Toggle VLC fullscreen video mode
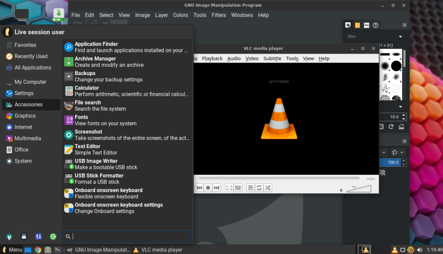The image size is (443, 254). [x=229, y=188]
